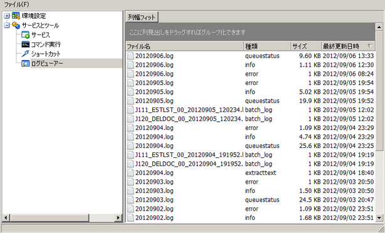Click the tree pane scroll right arrow

[118, 217]
